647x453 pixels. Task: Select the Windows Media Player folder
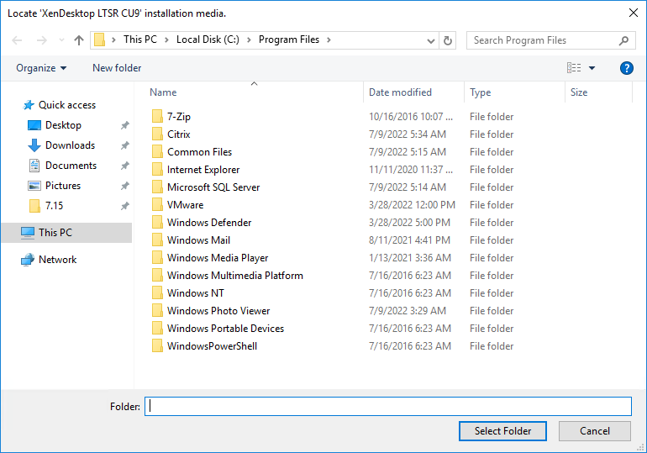coord(218,258)
